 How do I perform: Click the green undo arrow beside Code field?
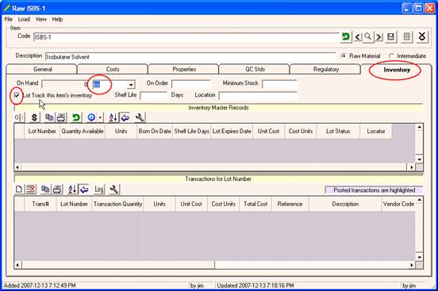pyautogui.click(x=346, y=36)
